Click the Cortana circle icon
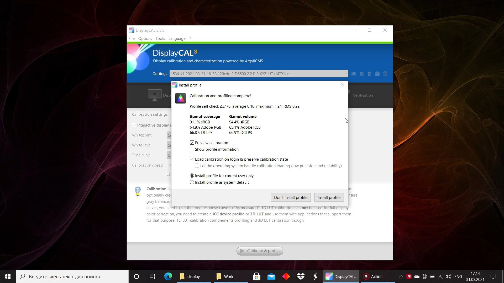This screenshot has height=283, width=504. pos(136,276)
